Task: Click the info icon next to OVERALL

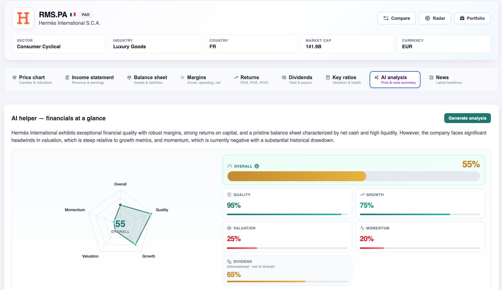Action: pyautogui.click(x=257, y=166)
